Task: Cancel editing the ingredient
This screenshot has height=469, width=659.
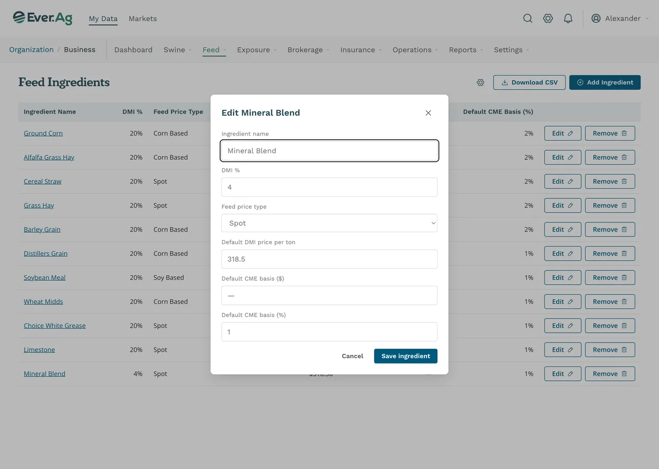Action: tap(352, 356)
